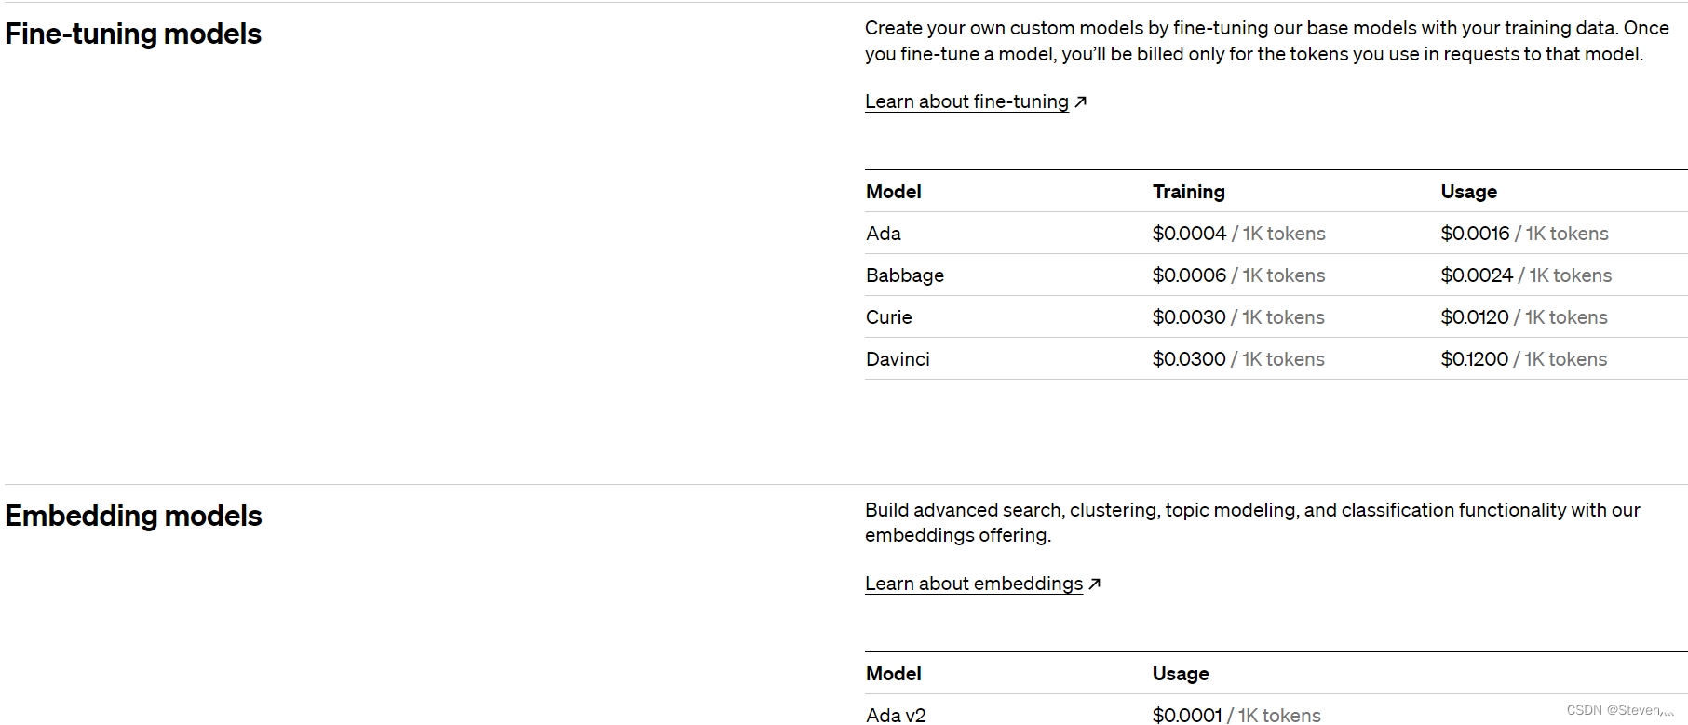Click the Usage header in fine-tuning table

(x=1469, y=192)
